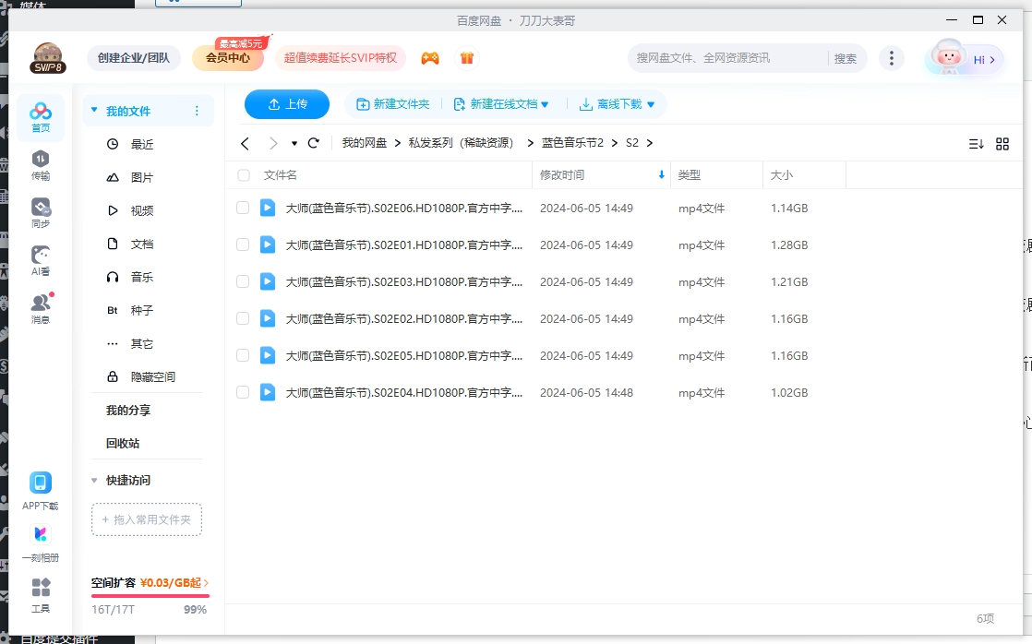Click the blue 上传 upload button
Screen dimensions: 1032x644
(x=287, y=104)
